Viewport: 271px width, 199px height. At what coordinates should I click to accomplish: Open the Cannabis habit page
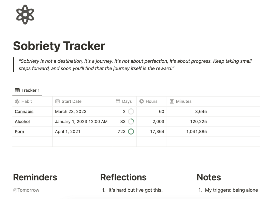(x=24, y=111)
